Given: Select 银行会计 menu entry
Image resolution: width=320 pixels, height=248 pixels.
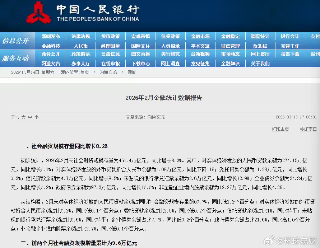Looking at the screenshot, I should (290, 37).
